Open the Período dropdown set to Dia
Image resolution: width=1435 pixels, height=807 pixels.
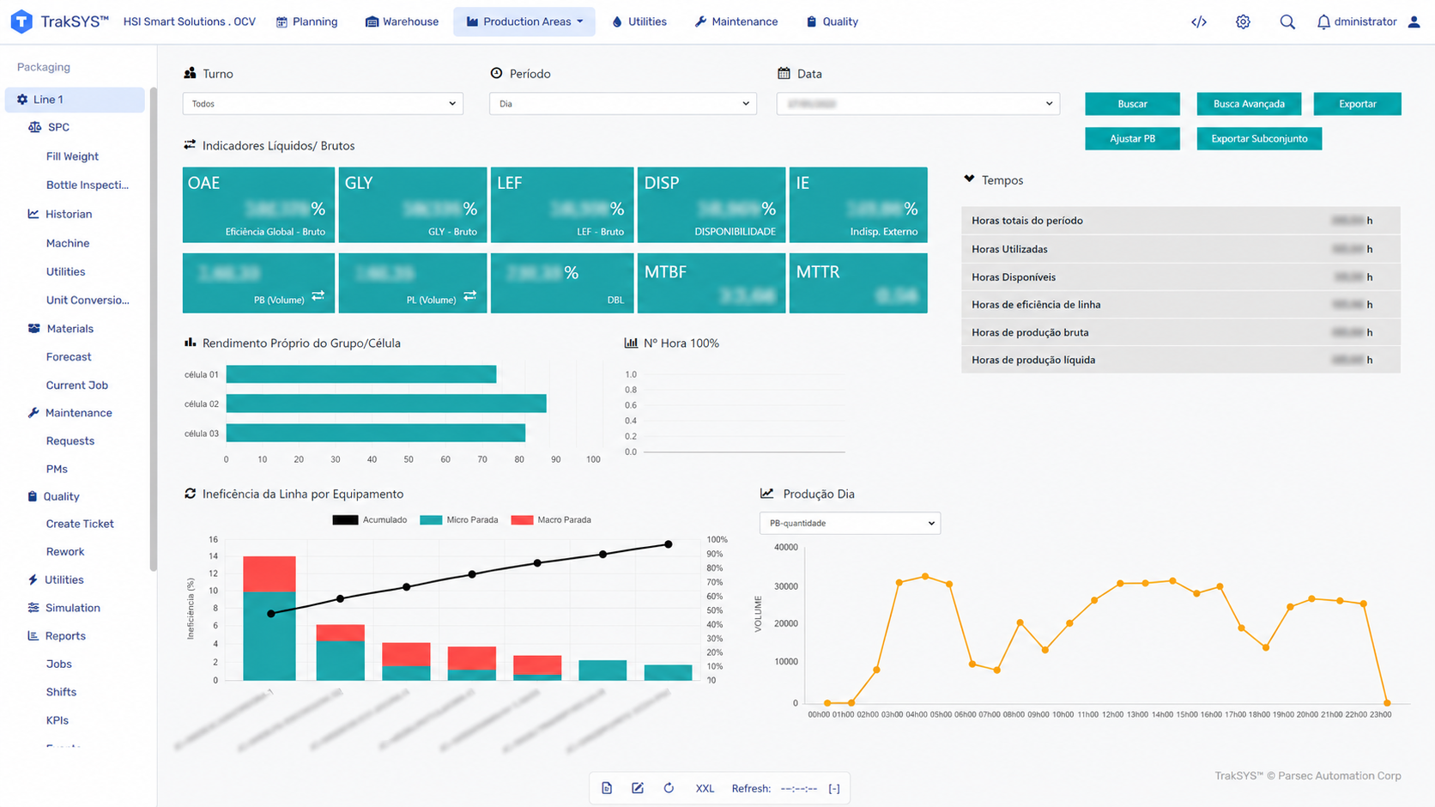622,104
